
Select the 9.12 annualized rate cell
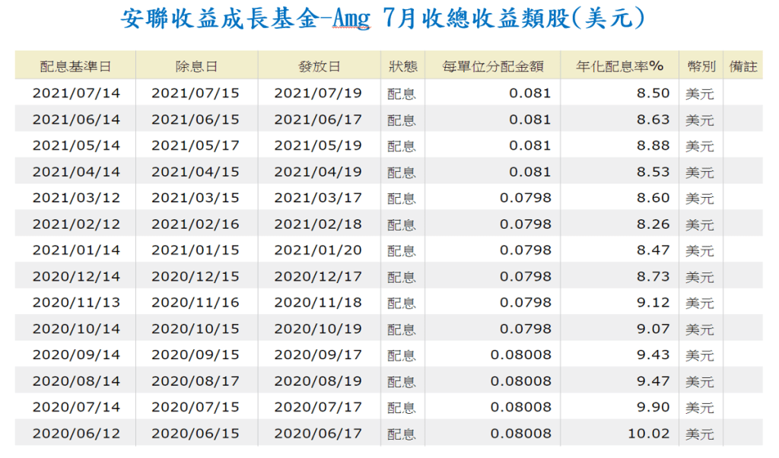point(654,303)
